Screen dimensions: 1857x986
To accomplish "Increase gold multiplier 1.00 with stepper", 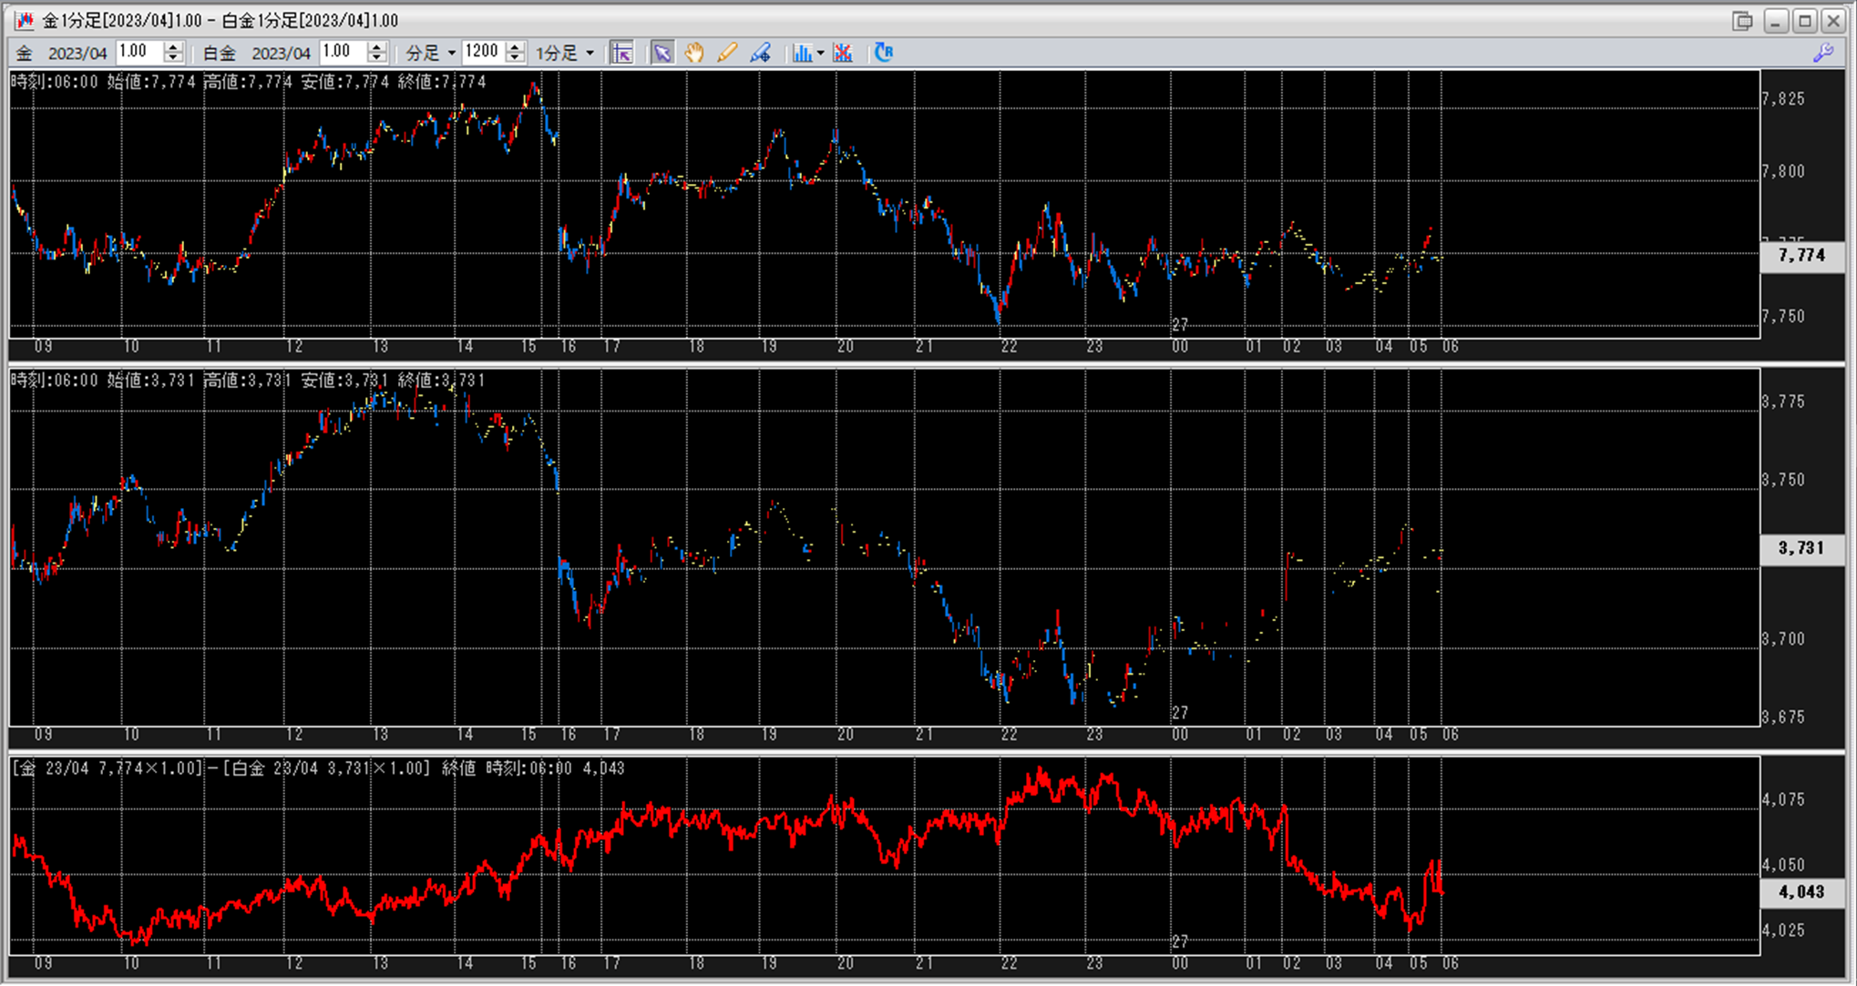I will click(x=173, y=47).
